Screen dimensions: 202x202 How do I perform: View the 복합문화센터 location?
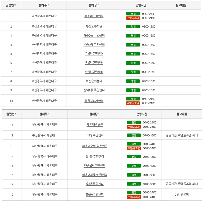point(94,81)
